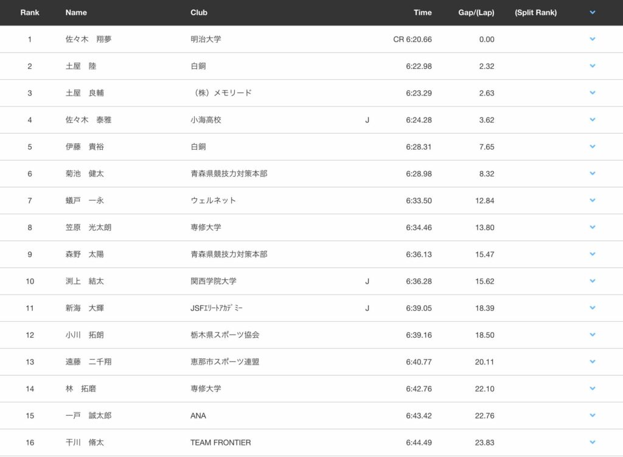Viewport: 623px width, 457px height.
Task: Expand the 菊池 健太 result row
Action: click(592, 173)
